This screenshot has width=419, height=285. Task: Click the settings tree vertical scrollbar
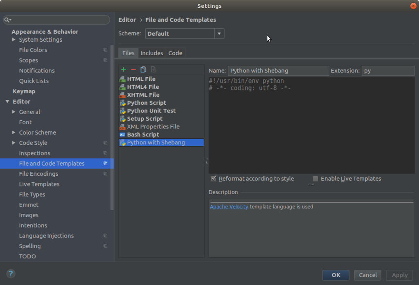click(112, 128)
